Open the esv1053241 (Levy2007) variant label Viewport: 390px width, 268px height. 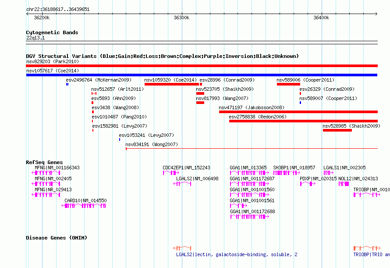146,135
